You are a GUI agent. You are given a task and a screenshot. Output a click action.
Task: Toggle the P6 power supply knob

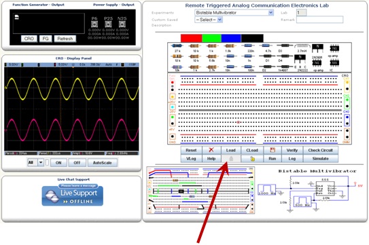point(94,24)
